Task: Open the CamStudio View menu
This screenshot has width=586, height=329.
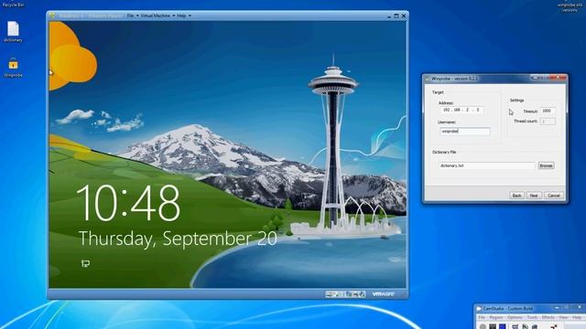Action: 563,317
